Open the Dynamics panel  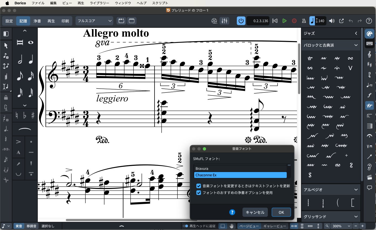point(369,95)
